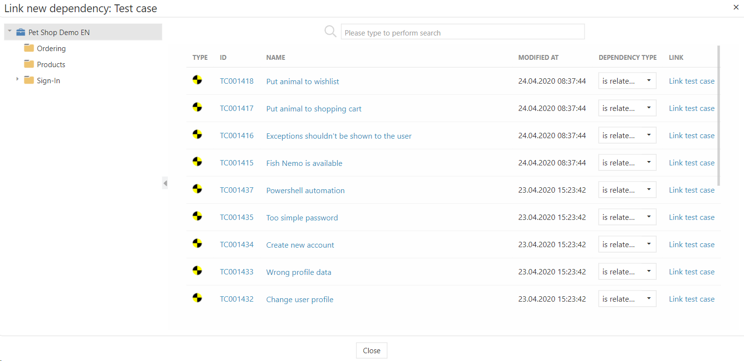Screen dimensions: 744x361
Task: Click the search input field
Action: pyautogui.click(x=462, y=32)
